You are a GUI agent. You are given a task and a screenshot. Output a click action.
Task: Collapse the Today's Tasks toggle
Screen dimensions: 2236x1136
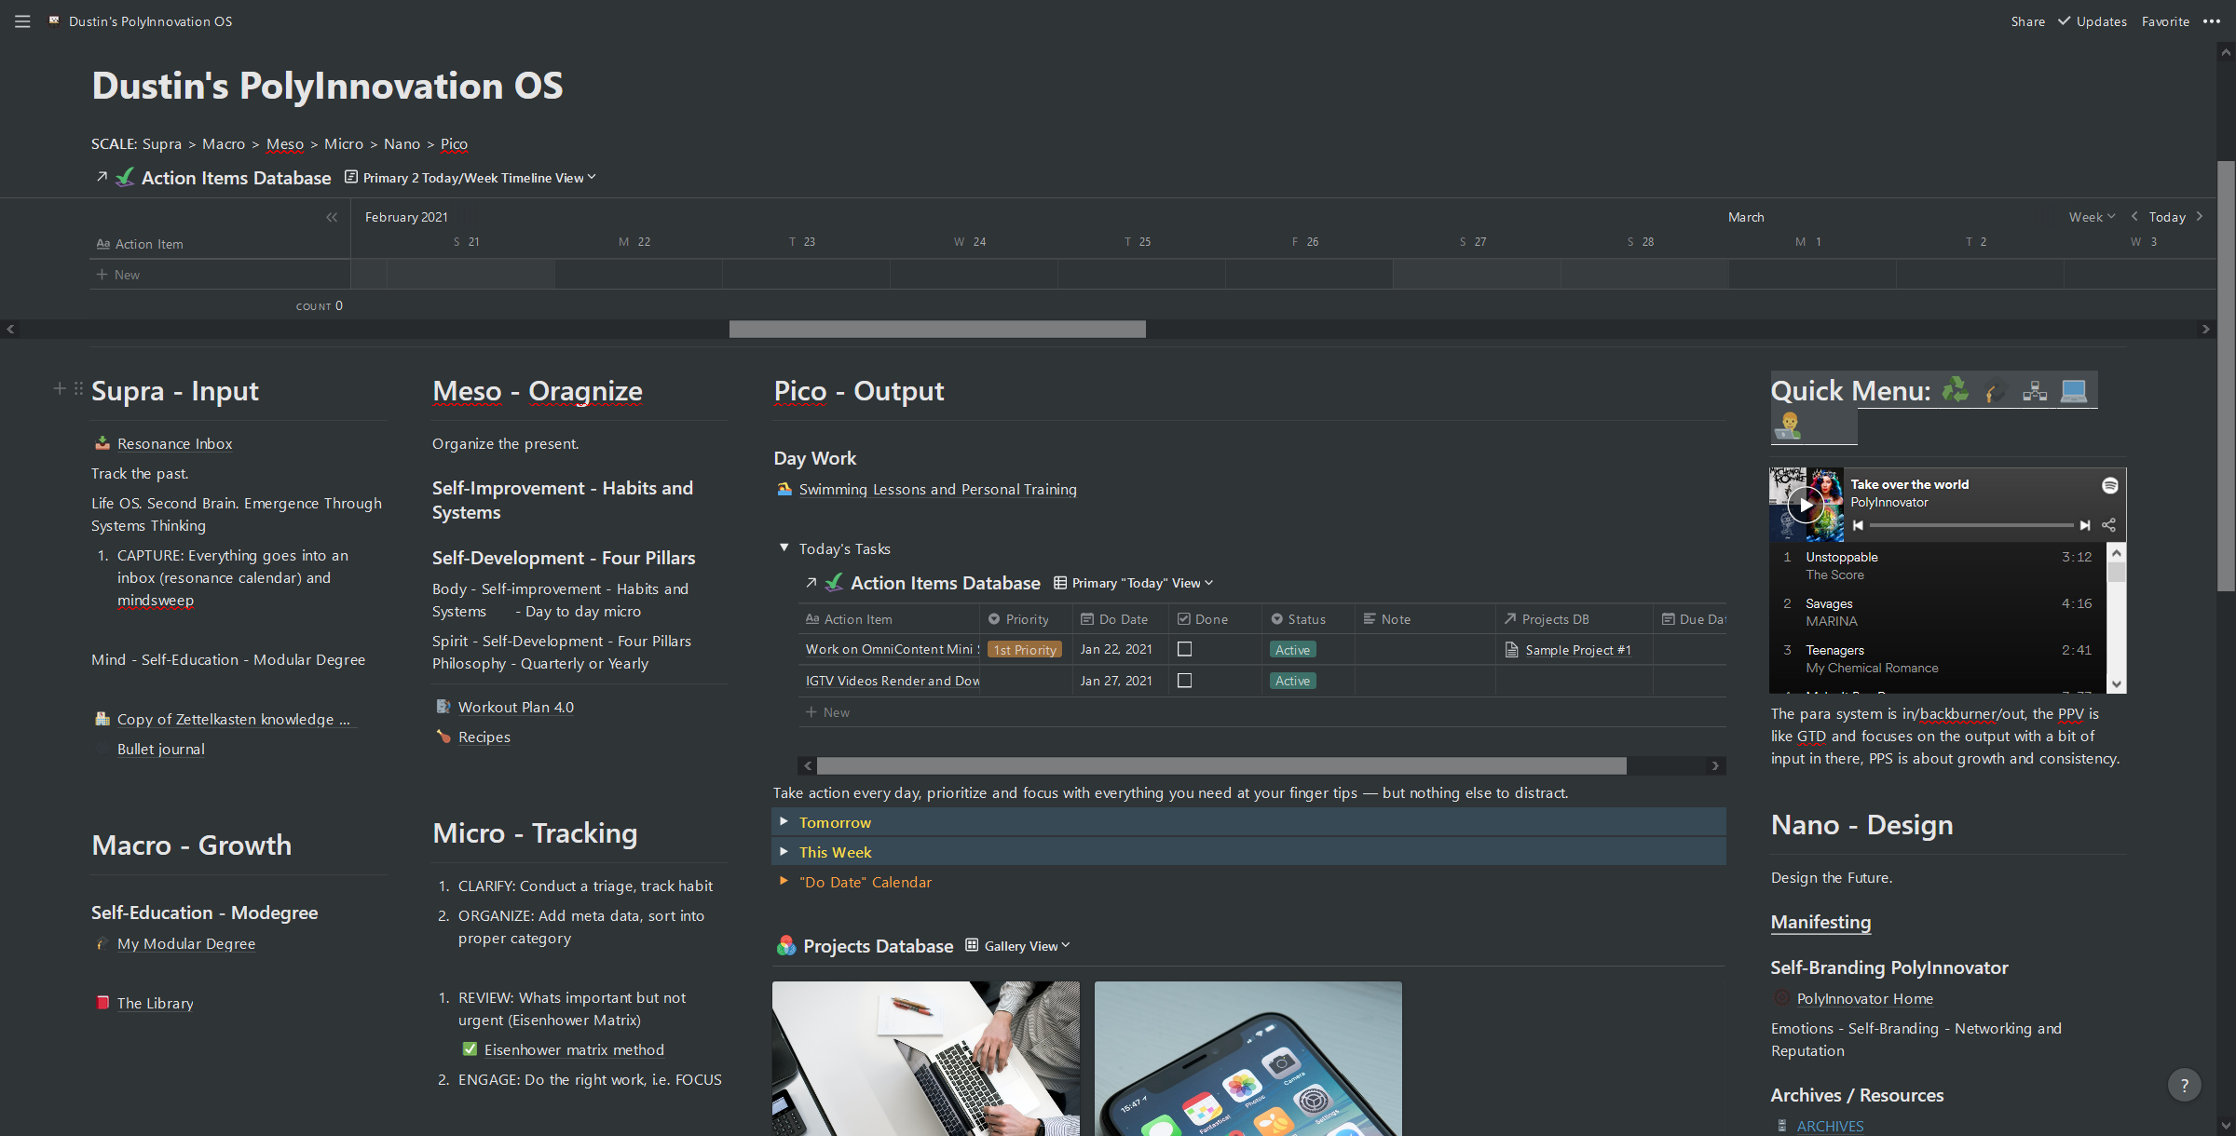[x=784, y=548]
